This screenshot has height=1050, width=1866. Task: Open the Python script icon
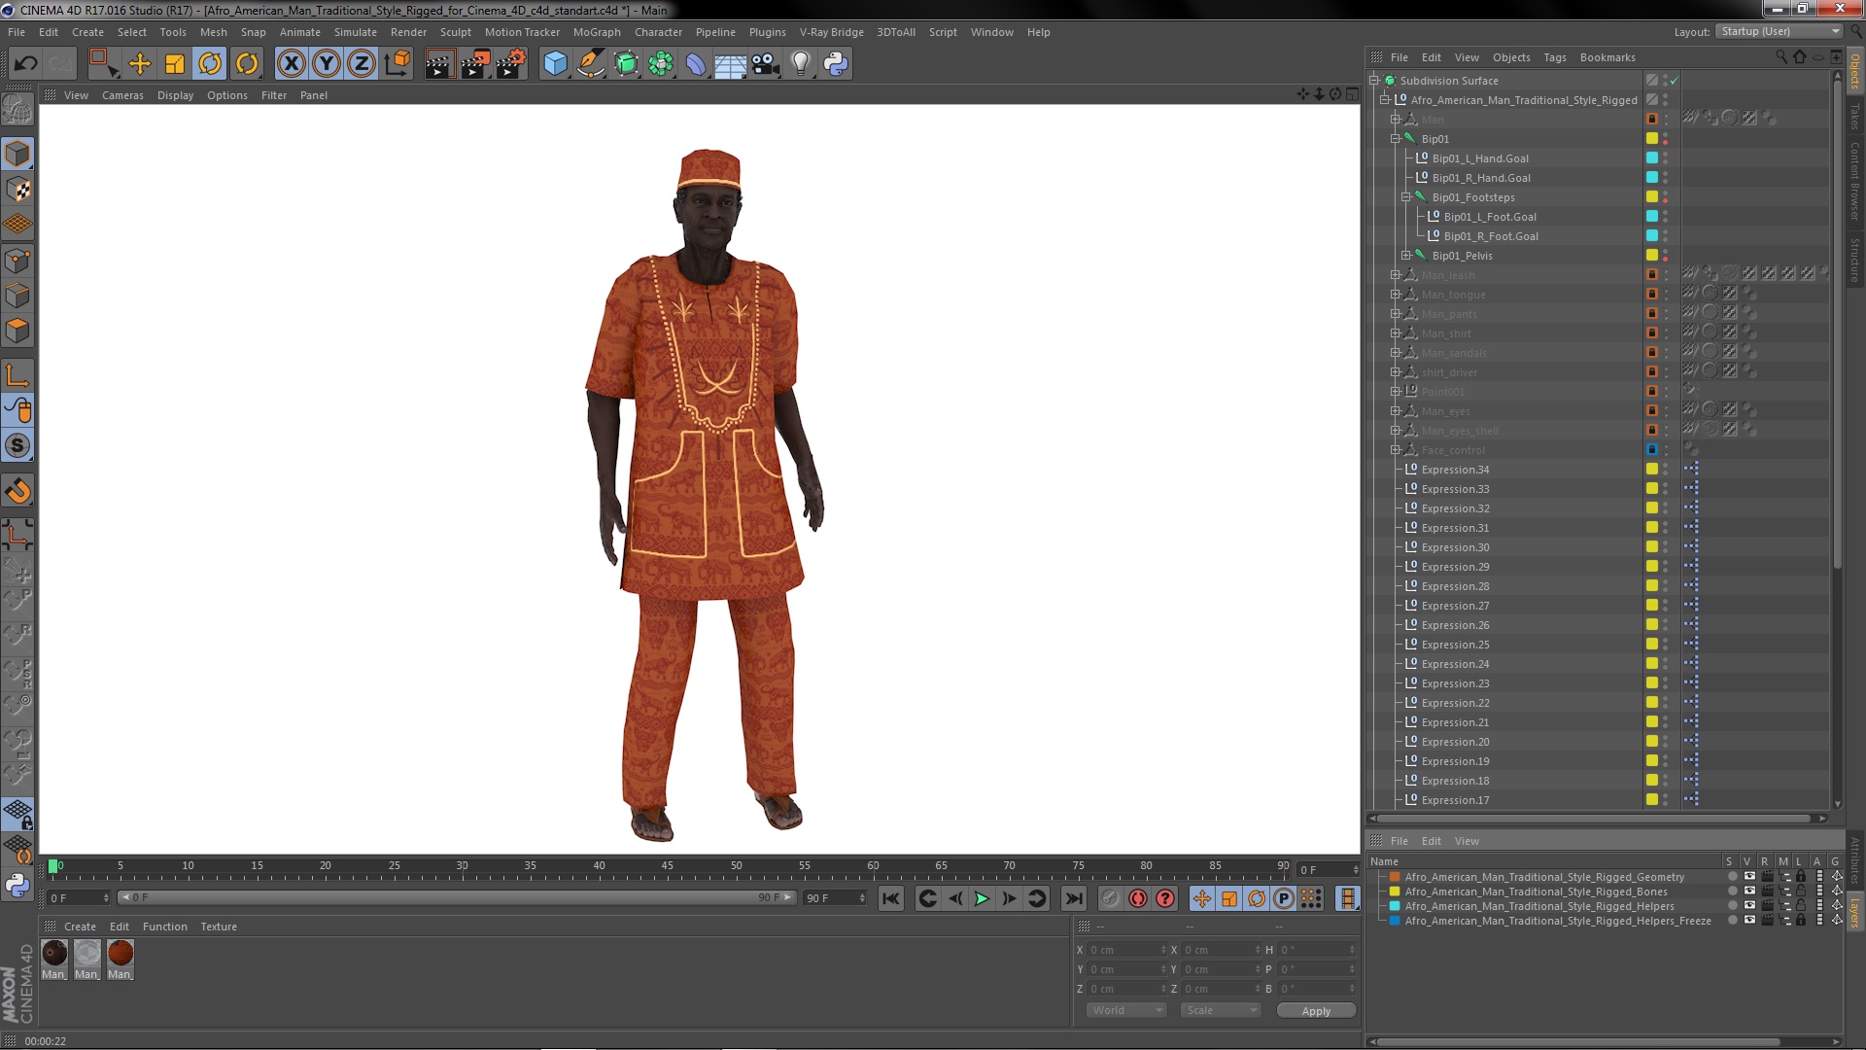click(x=836, y=64)
